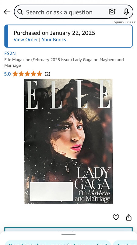The height and width of the screenshot is (245, 137).
Task: Select 'Does it include any special features' suggestion
Action: 58,243
